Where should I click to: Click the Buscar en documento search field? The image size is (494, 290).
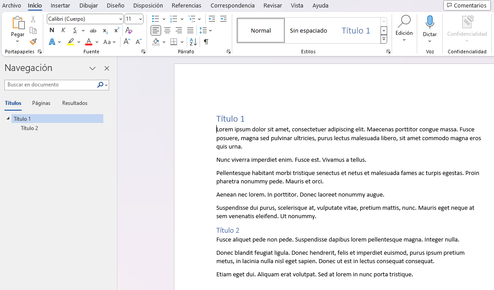[x=51, y=85]
